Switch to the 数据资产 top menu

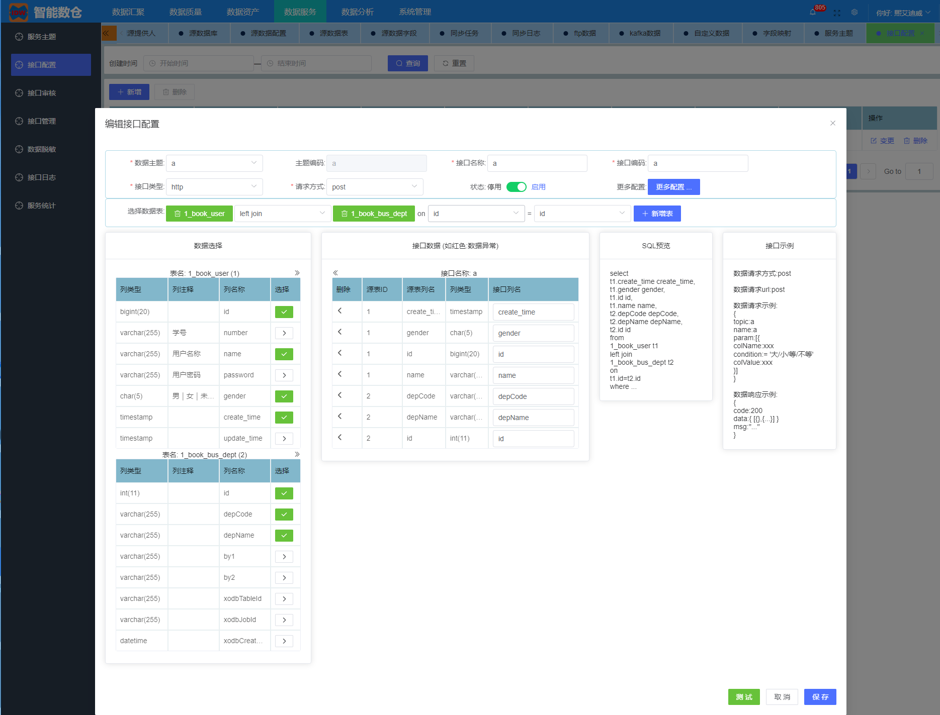(x=243, y=12)
